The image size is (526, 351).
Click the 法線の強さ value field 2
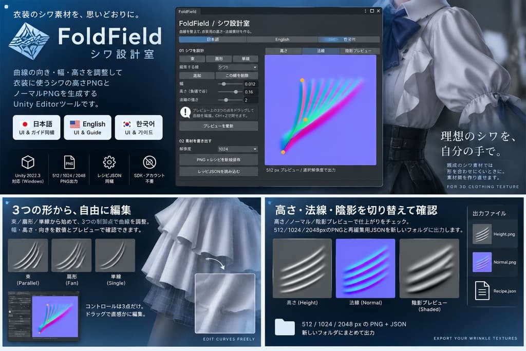coord(251,100)
